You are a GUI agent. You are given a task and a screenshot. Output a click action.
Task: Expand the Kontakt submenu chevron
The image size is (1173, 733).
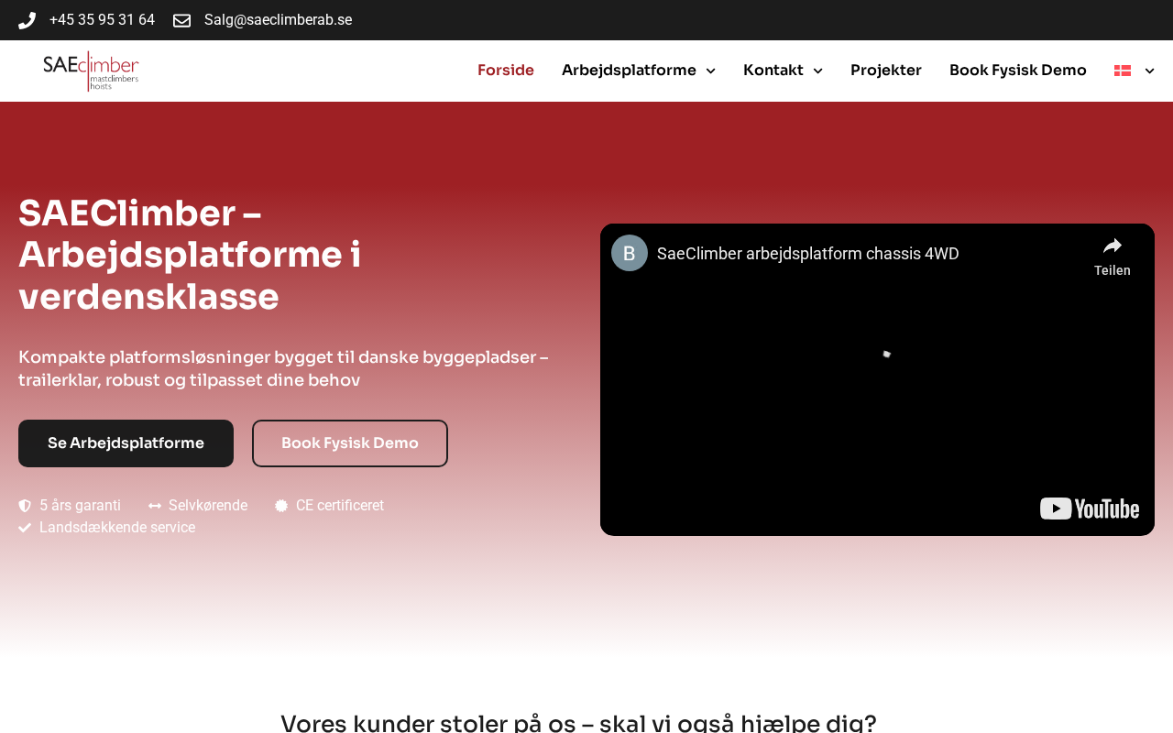click(x=817, y=71)
